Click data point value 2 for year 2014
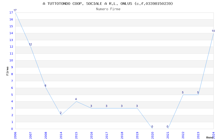The image size is (216, 140). [x=61, y=113]
